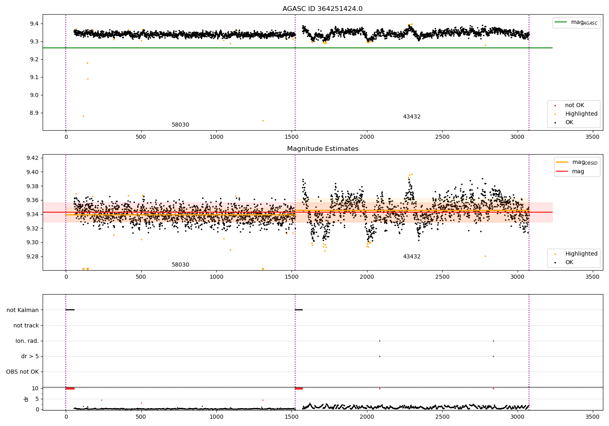Click the 'OBS not OK' axis label
Viewport: 609px width, 426px height.
pyautogui.click(x=22, y=372)
